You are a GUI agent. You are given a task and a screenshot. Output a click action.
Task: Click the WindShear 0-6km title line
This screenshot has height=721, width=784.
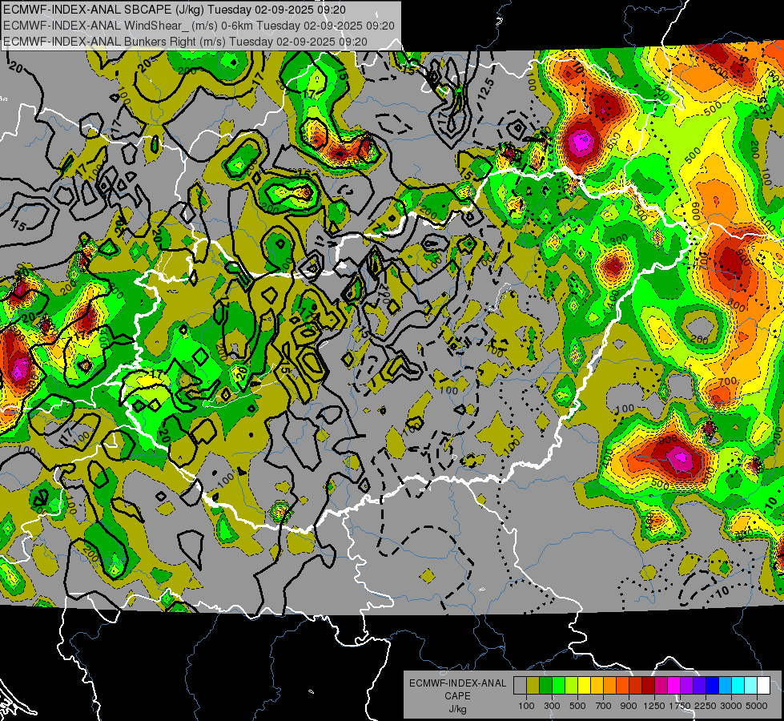(x=199, y=26)
